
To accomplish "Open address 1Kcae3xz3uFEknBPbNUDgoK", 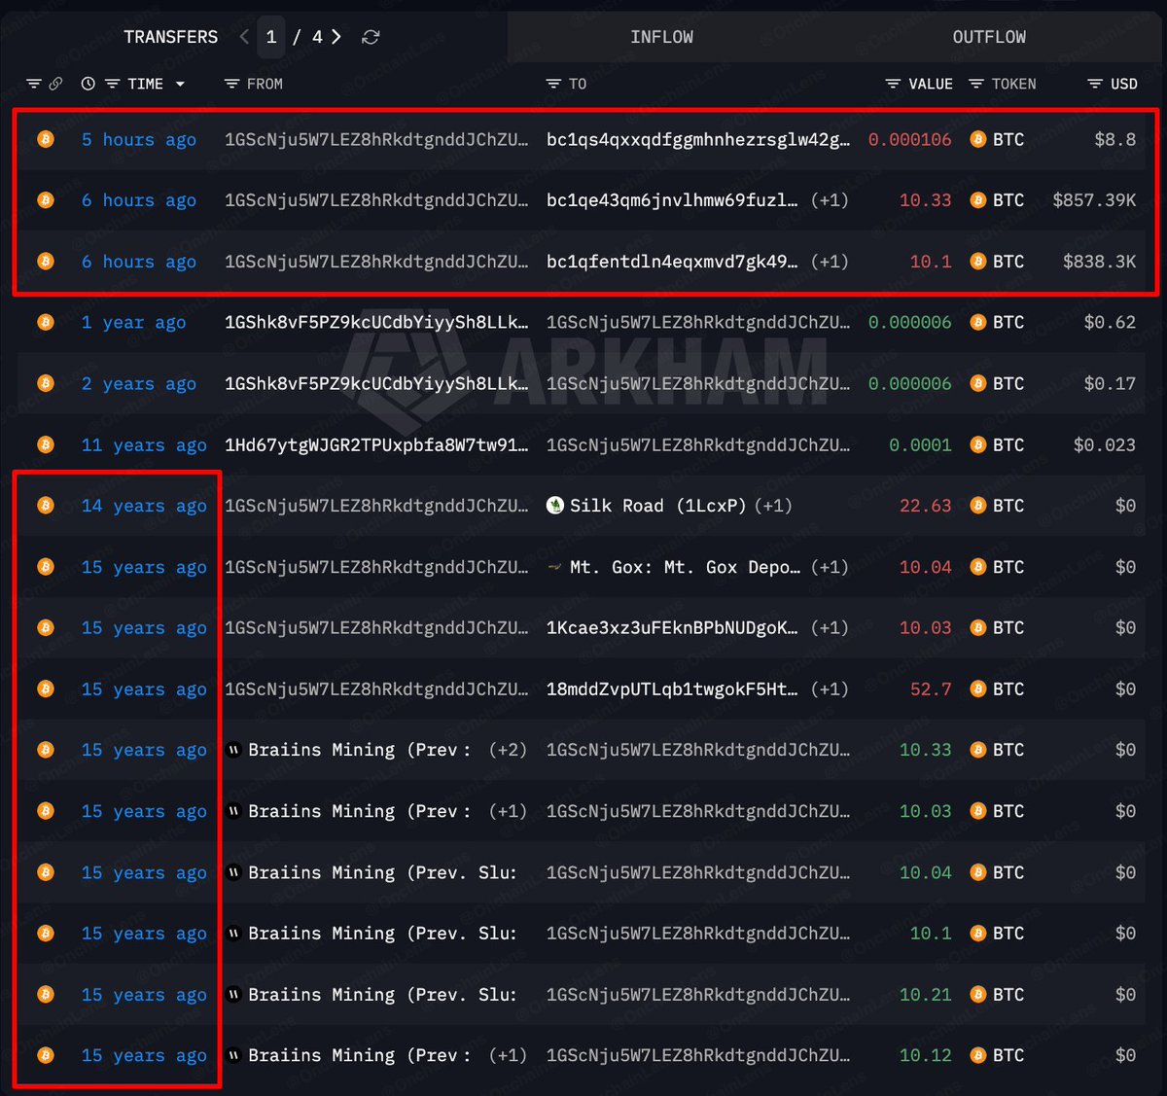I will [672, 628].
